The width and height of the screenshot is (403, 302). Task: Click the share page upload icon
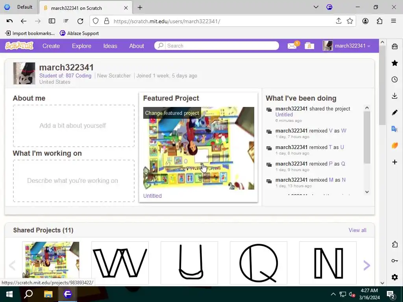point(338,21)
